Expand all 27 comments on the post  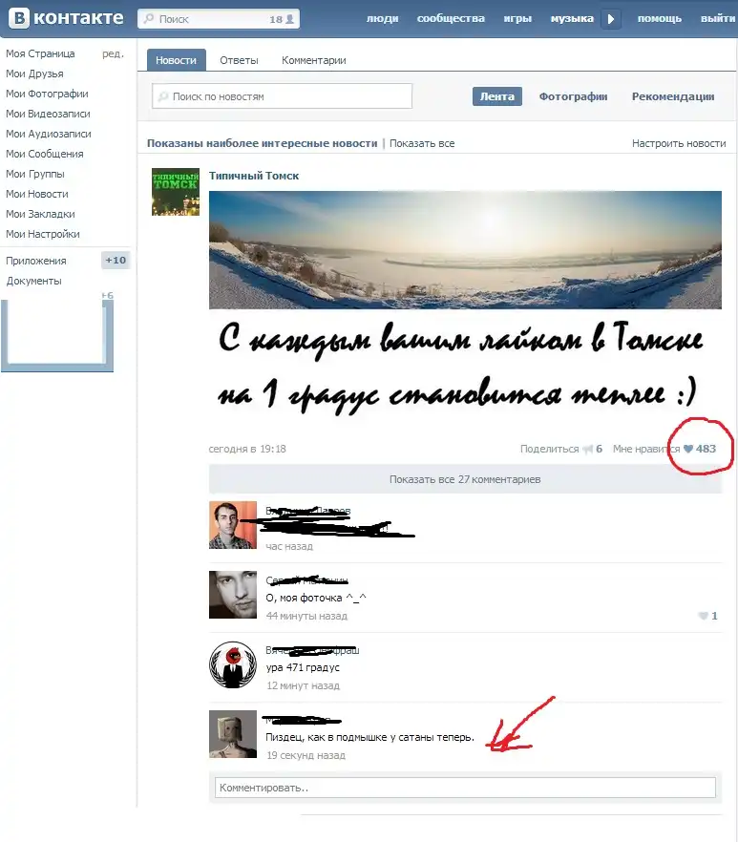[464, 479]
